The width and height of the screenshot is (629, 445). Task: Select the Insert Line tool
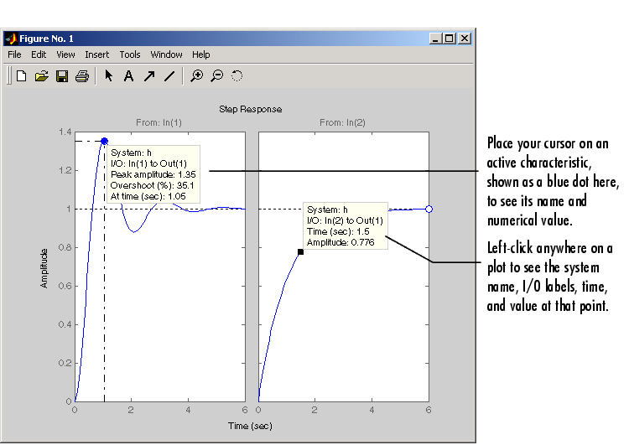tap(169, 75)
